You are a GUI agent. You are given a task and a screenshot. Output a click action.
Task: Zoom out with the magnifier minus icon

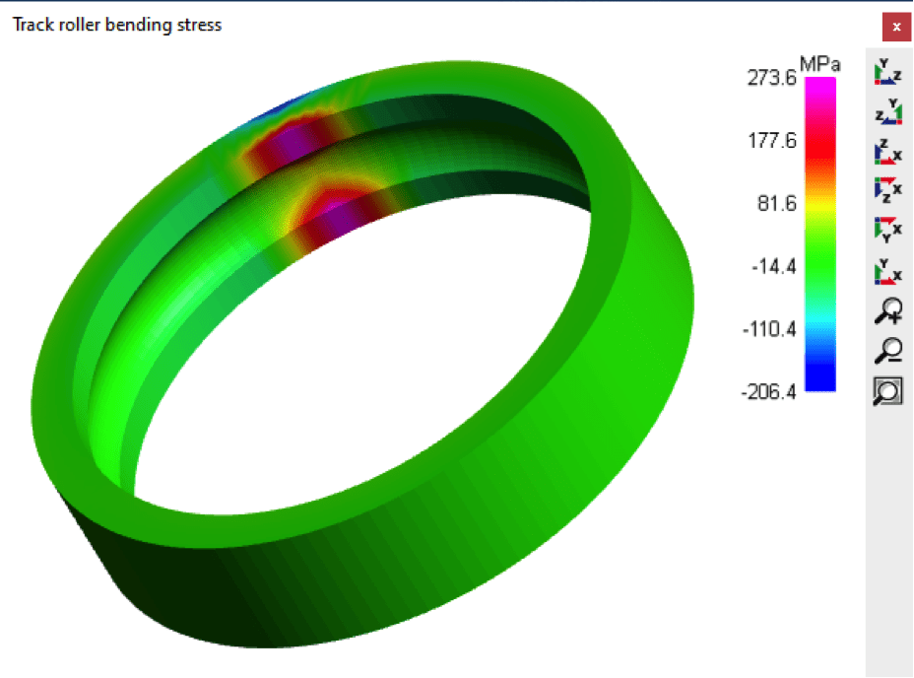click(888, 351)
